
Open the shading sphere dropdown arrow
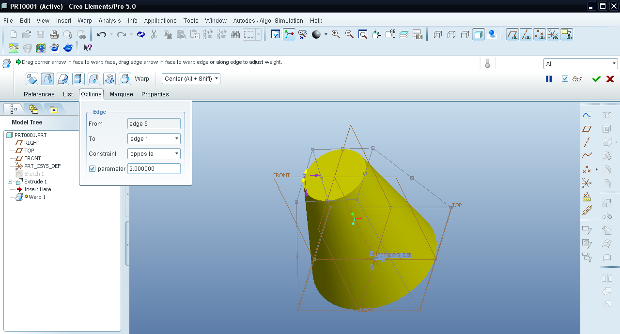(x=326, y=34)
